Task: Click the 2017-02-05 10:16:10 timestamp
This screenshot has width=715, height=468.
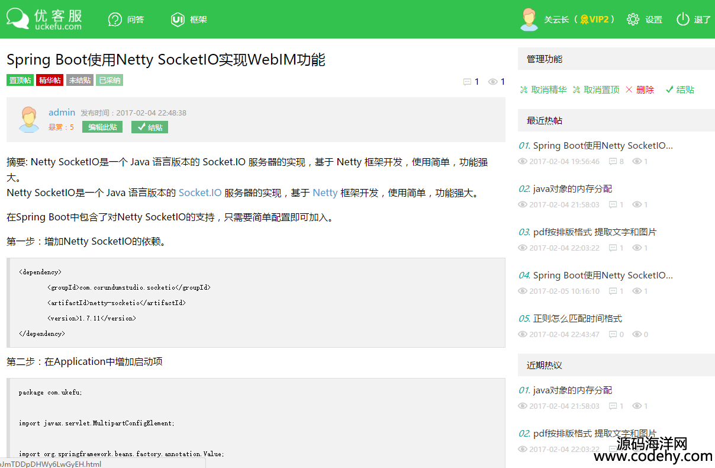Action: click(x=564, y=291)
